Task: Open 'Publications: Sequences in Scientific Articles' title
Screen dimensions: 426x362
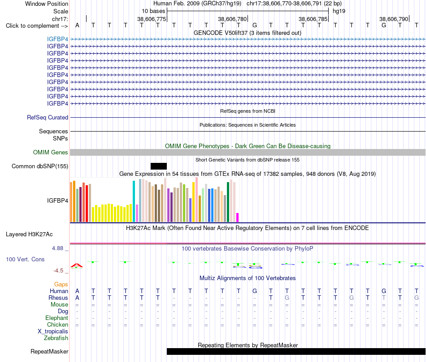Action: pos(248,125)
